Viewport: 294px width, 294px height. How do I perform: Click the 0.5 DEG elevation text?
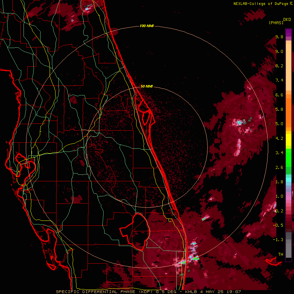[x=167, y=292]
